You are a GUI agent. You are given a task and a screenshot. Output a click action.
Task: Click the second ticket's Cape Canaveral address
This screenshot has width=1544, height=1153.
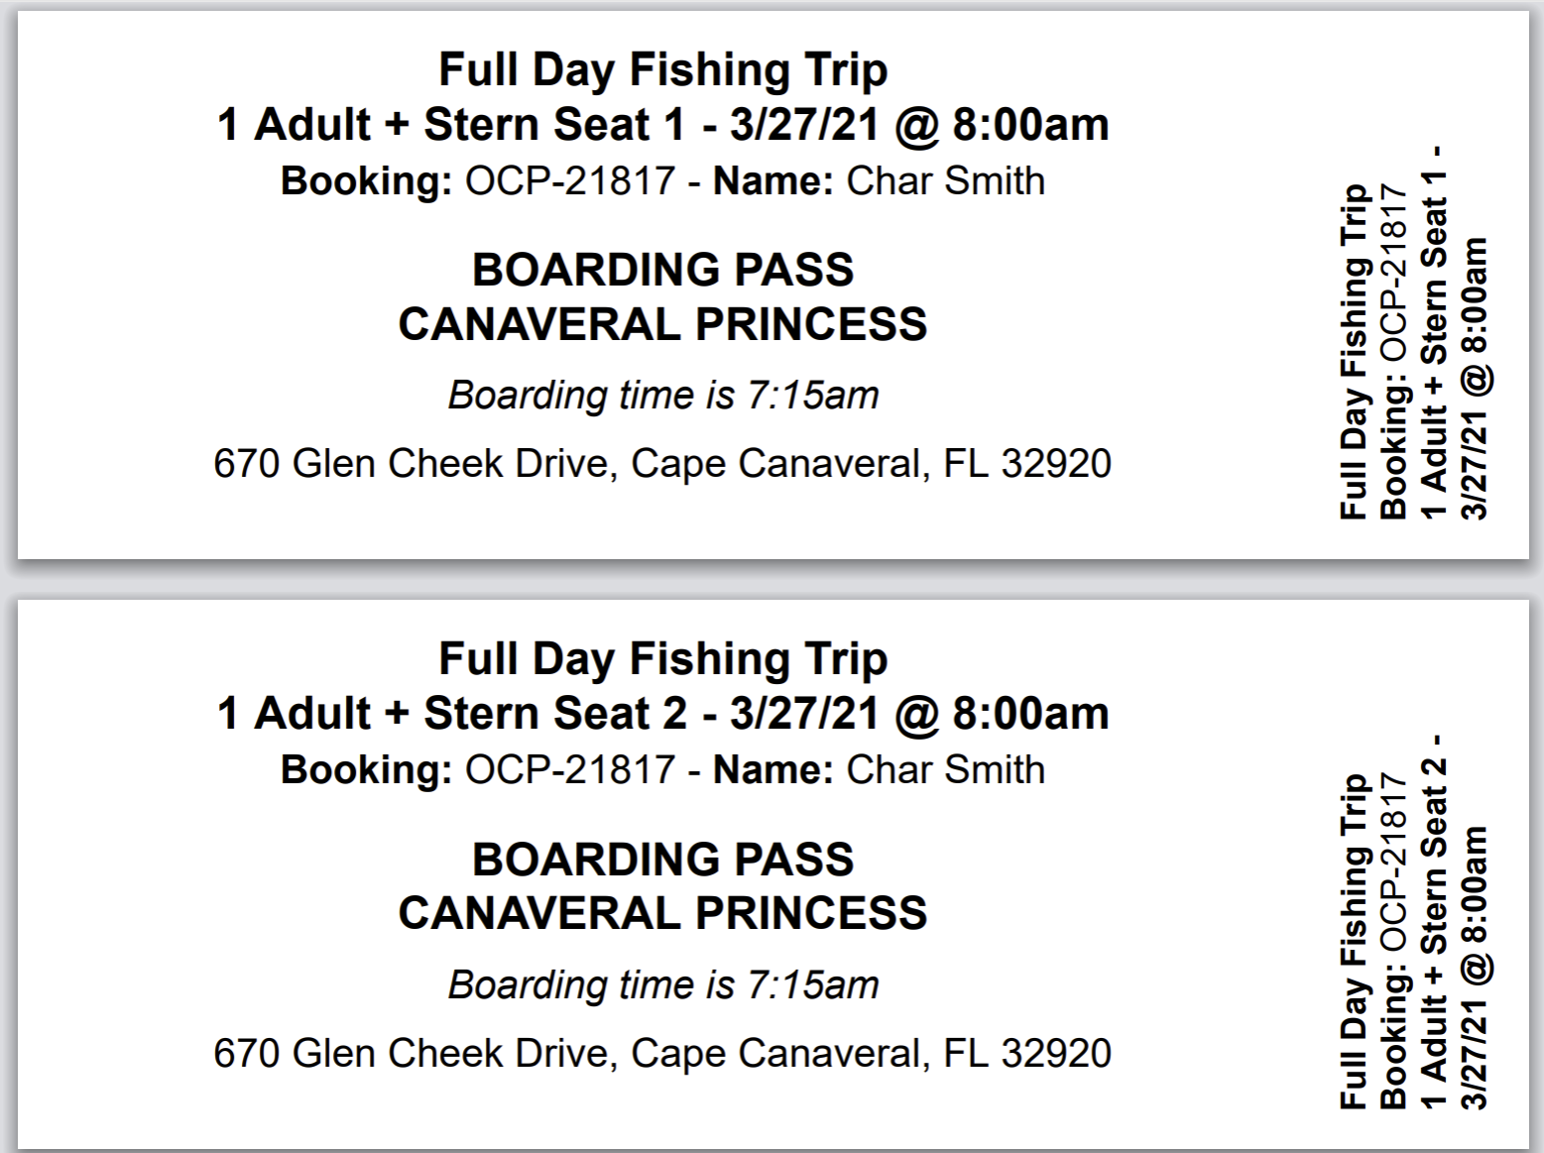(662, 1053)
